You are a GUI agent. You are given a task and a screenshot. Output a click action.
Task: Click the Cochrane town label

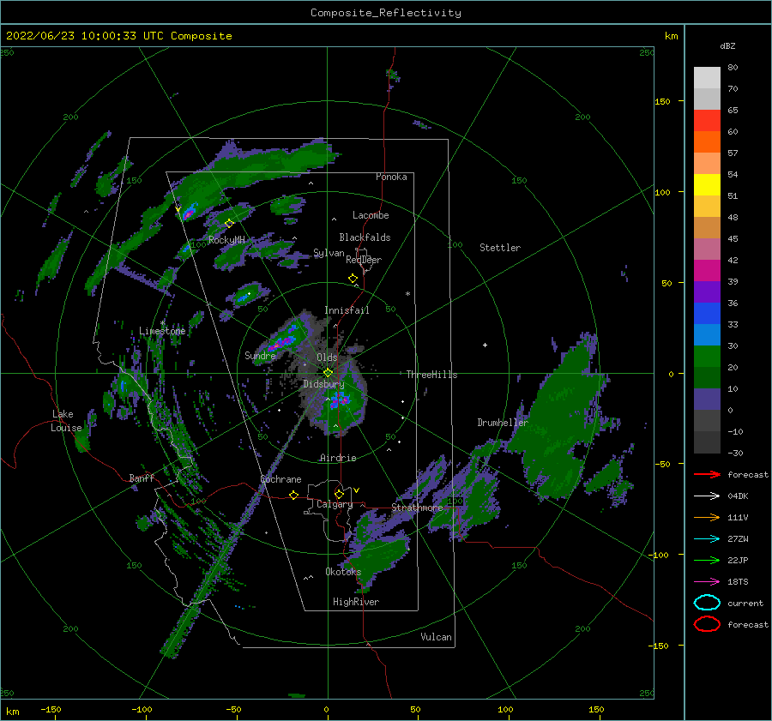coord(280,479)
